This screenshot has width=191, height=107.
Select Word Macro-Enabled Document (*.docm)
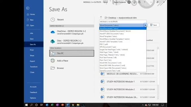(x=123, y=31)
